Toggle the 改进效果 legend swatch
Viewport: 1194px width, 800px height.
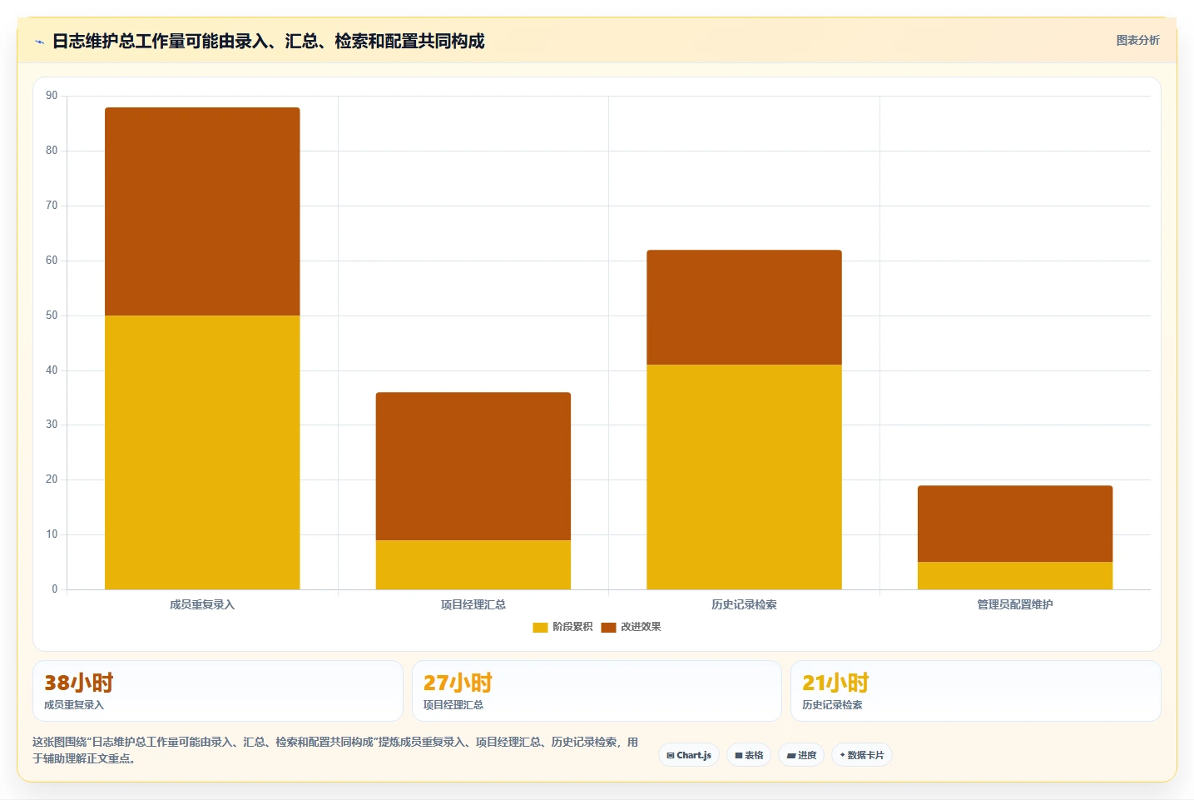[608, 627]
